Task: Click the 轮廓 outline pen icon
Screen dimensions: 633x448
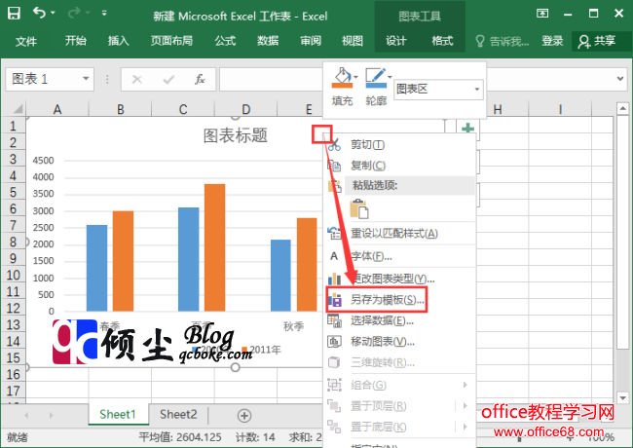Action: (x=376, y=77)
